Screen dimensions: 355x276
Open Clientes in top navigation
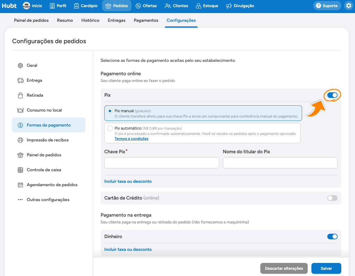pos(176,6)
